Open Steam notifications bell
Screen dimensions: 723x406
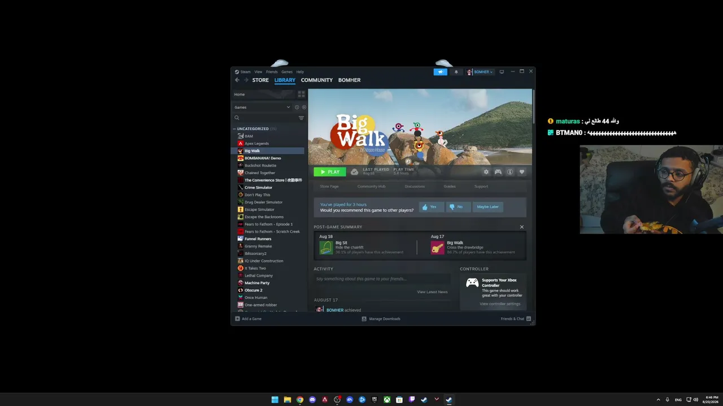pos(456,72)
